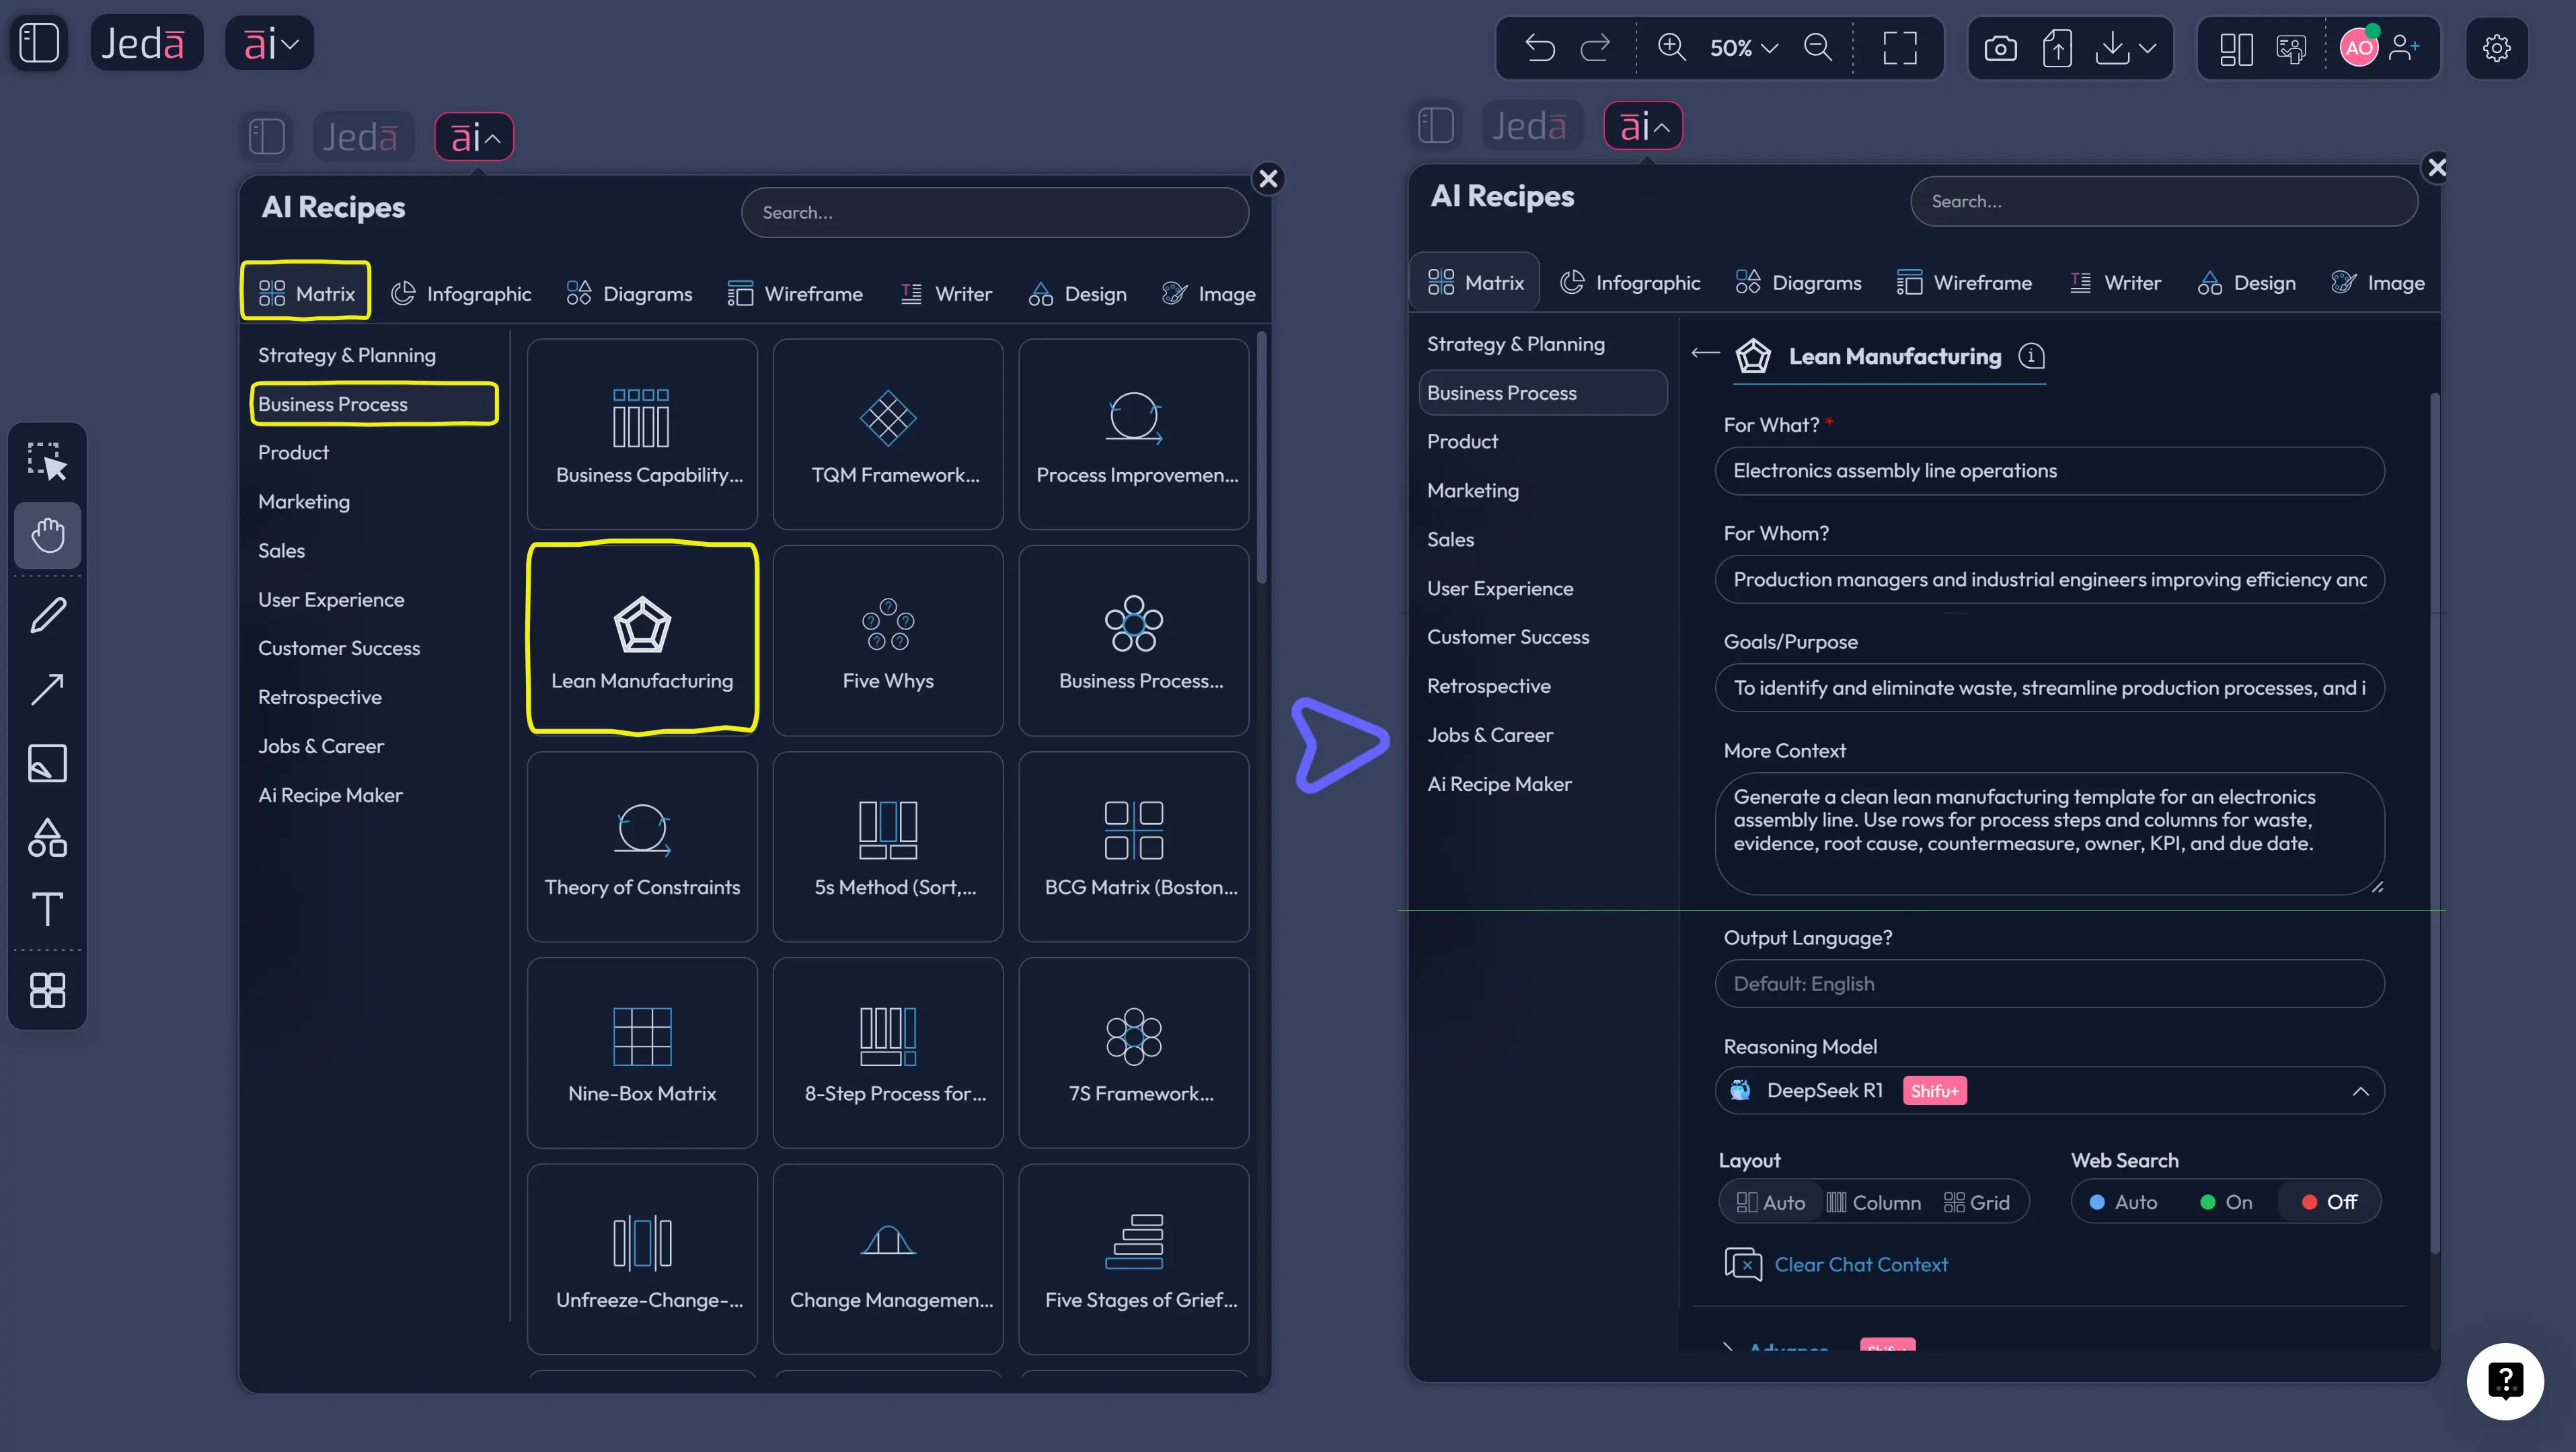Screen dimensions: 2576x1452
Task: Select the hand pan tool
Action: coord(47,535)
